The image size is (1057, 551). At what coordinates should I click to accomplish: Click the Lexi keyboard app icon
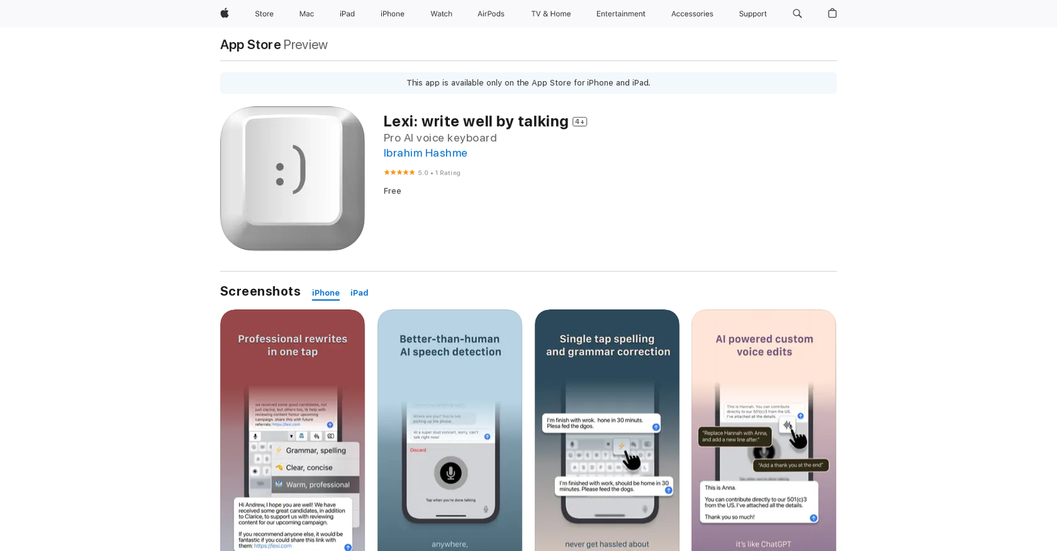pyautogui.click(x=293, y=178)
